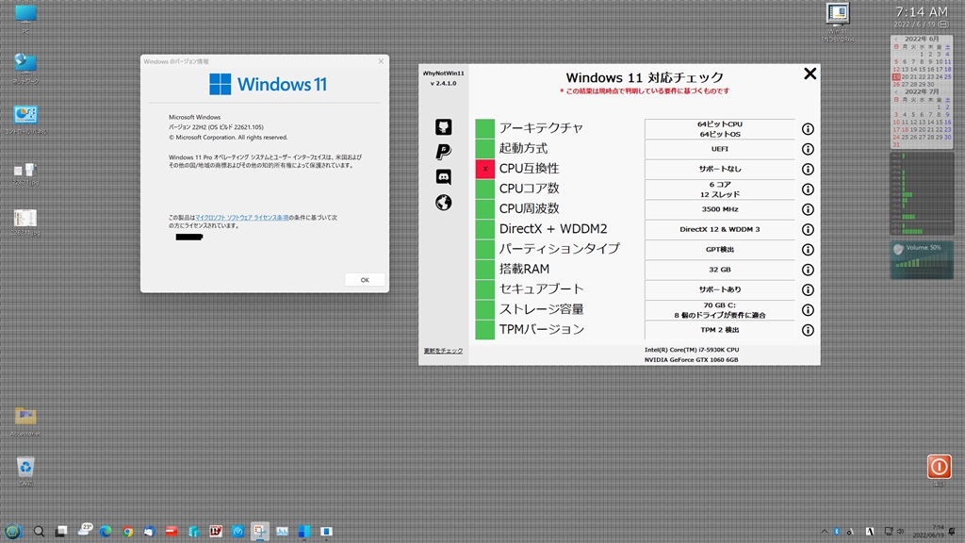
Task: Click the green TPMバージョン status square
Action: (485, 330)
